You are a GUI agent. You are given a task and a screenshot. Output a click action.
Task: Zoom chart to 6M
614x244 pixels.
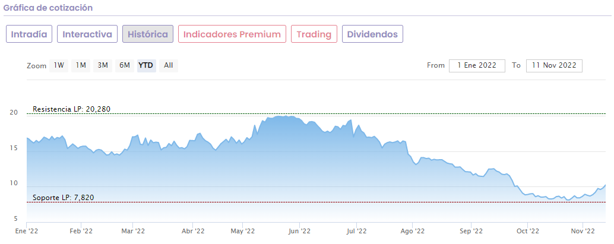click(124, 65)
